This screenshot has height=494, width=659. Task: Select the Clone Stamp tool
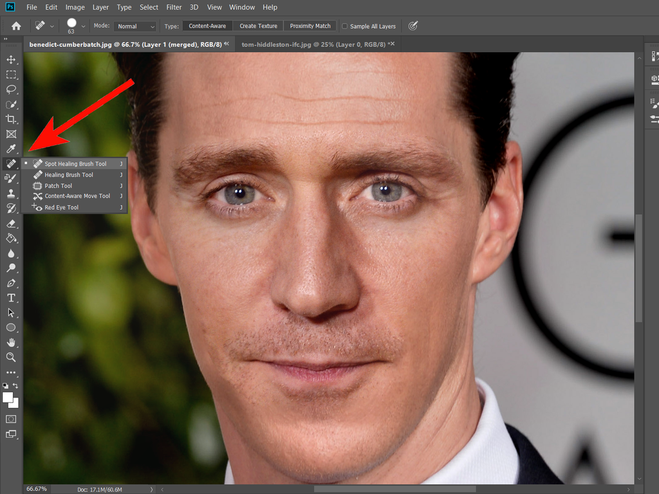11,194
